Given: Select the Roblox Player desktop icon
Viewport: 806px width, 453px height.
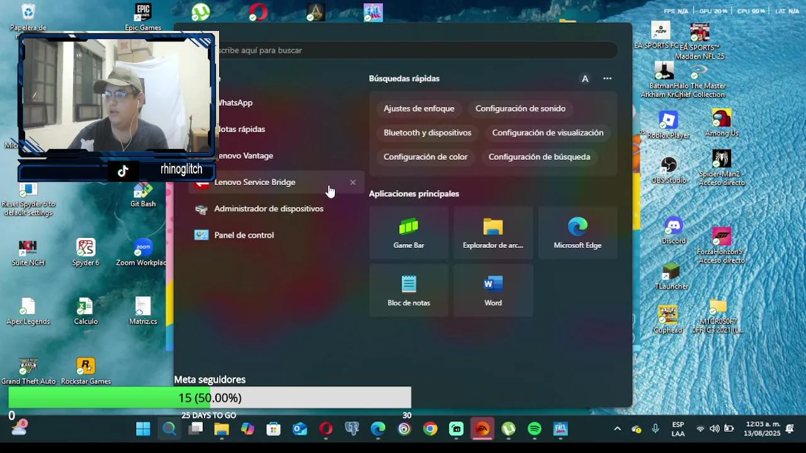Looking at the screenshot, I should 668,125.
